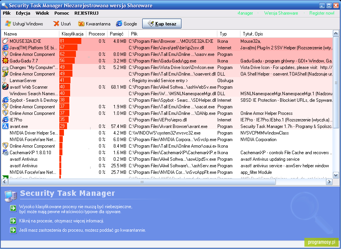
Task: Click the red rating bar showing 81
Action: (x=70, y=41)
